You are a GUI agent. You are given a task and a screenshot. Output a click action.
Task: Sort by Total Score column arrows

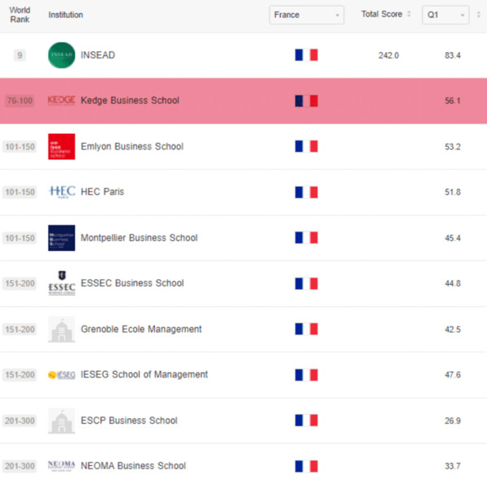(x=408, y=15)
